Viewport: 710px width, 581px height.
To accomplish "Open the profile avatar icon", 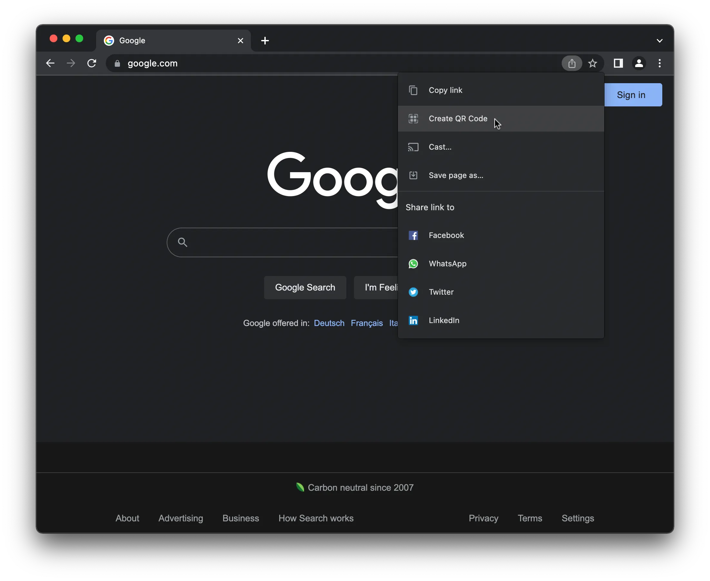I will [x=639, y=63].
